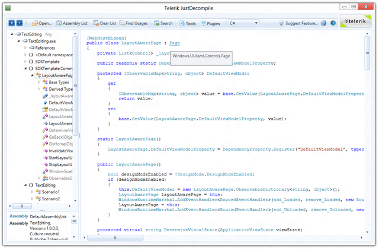Viewport: 379px width, 249px height.
Task: Open the Tools menu
Action: point(188,23)
